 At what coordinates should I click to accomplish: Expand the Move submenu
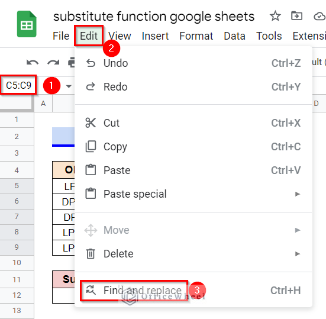193,230
